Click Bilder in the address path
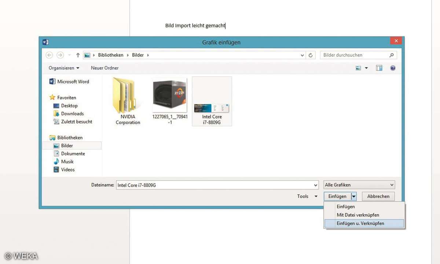This screenshot has width=440, height=264. pos(138,55)
